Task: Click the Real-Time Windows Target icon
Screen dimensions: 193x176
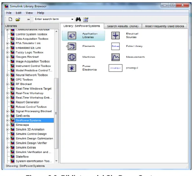Action: [x=13, y=89]
